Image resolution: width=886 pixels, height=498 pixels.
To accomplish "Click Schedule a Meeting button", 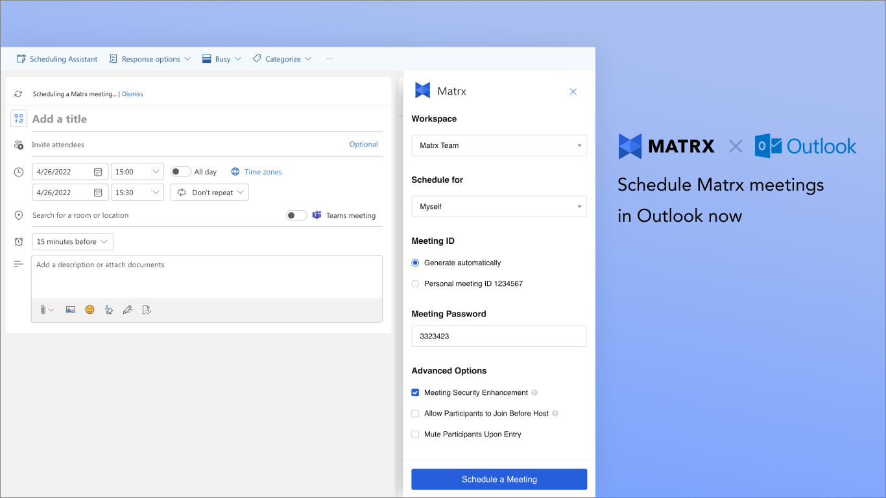I will [x=499, y=479].
